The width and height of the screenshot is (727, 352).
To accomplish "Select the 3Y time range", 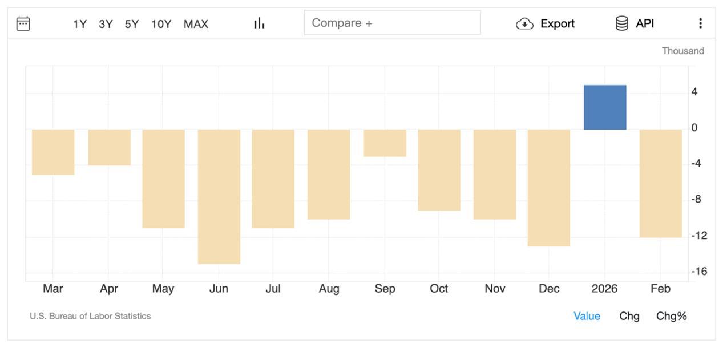I will (x=106, y=24).
